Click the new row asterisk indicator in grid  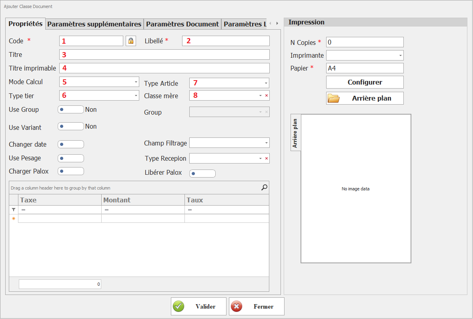(14, 218)
